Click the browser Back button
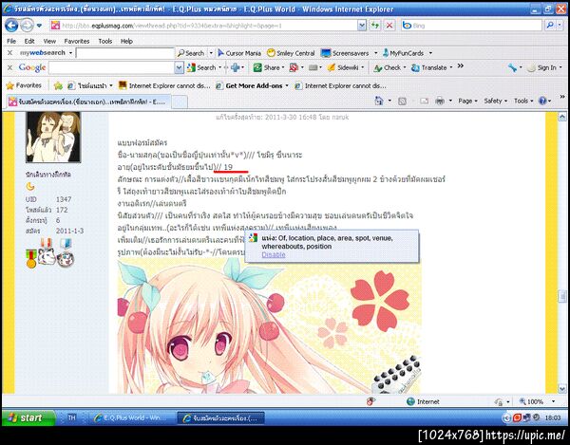The width and height of the screenshot is (570, 445). (x=11, y=26)
